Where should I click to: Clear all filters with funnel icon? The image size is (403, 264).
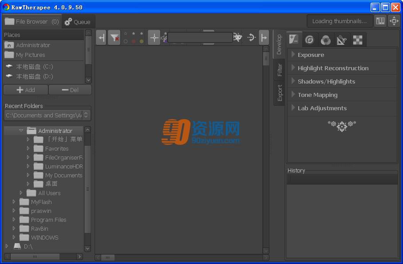[114, 38]
